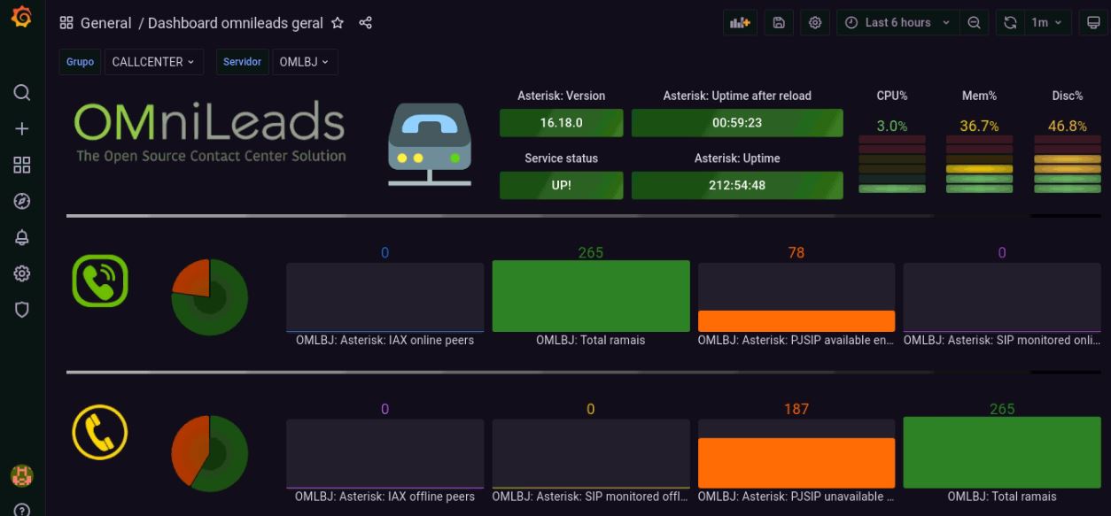This screenshot has width=1111, height=516.
Task: Click the blue telephone server image
Action: point(430,144)
